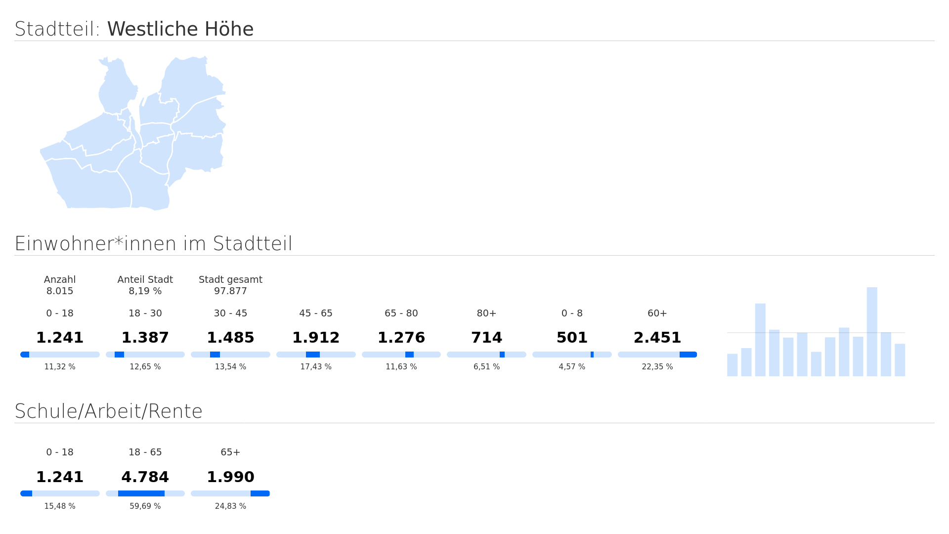Click the 18 - 30 value 1.387
This screenshot has width=949, height=534.
click(x=145, y=338)
